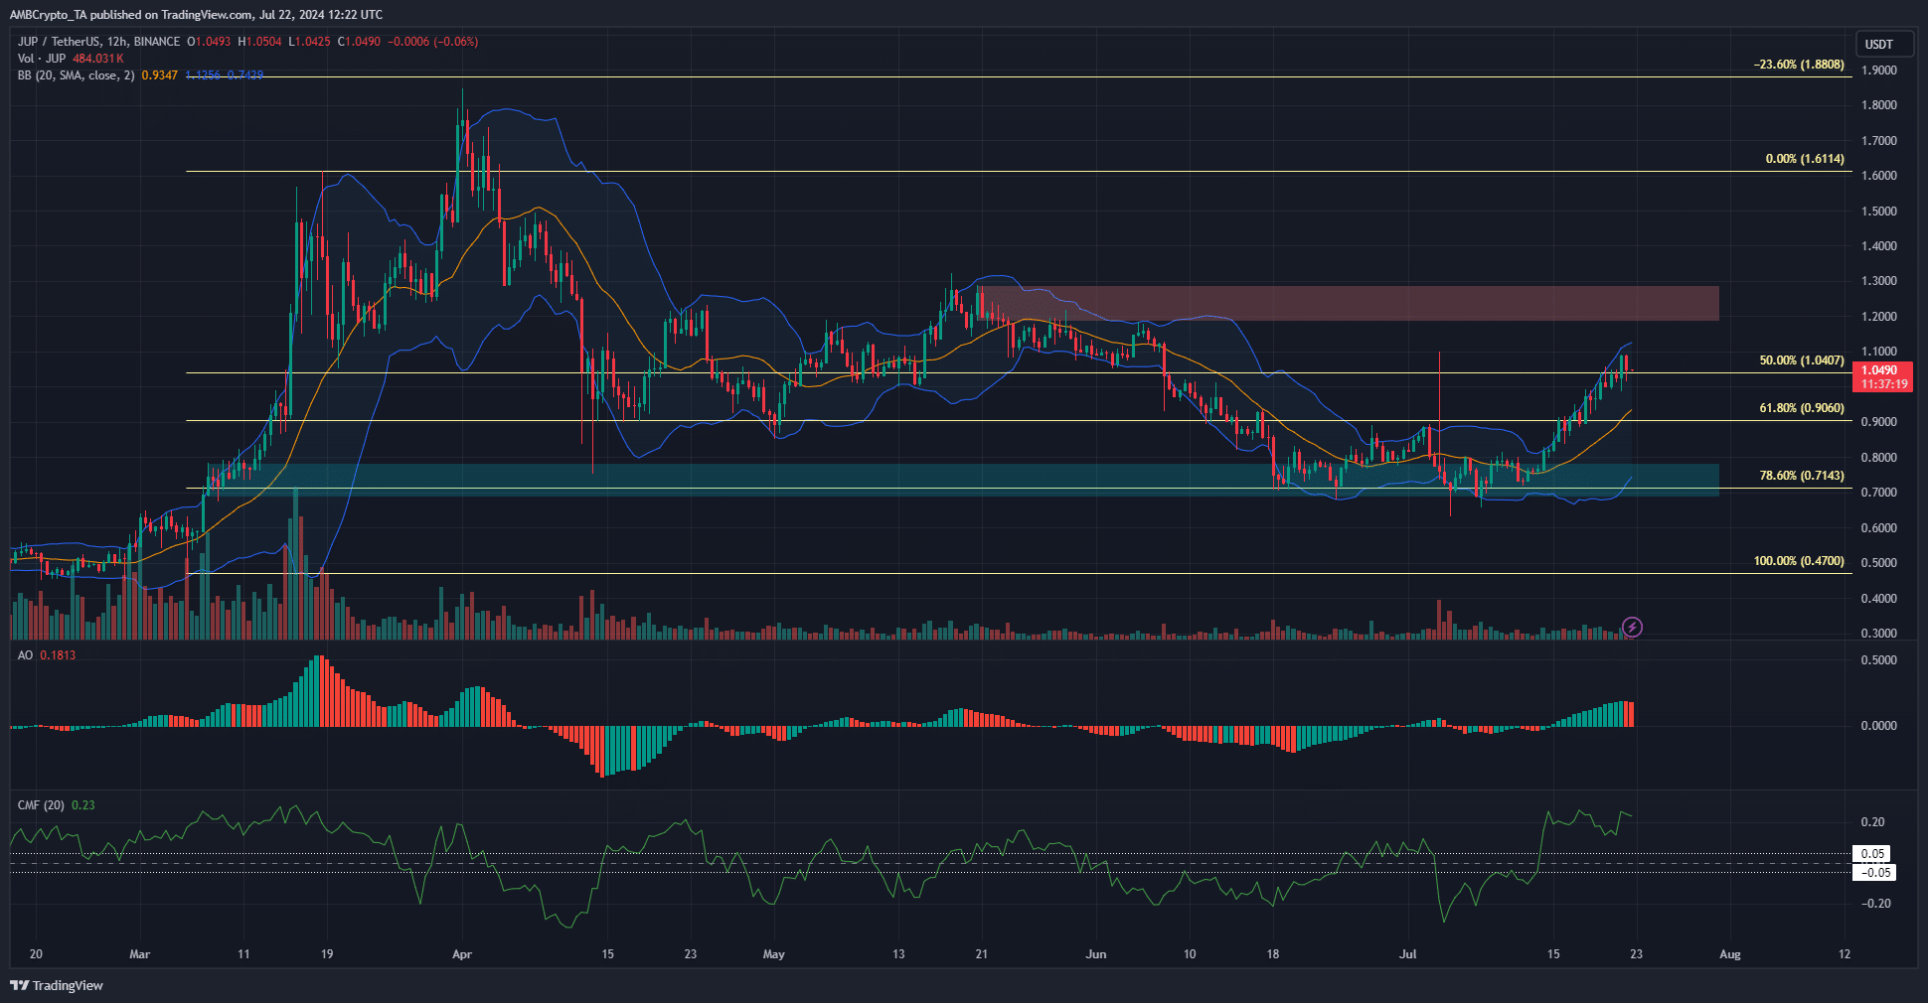The height and width of the screenshot is (1003, 1928).
Task: Click the 1.5000 price axis label
Action: (1879, 212)
